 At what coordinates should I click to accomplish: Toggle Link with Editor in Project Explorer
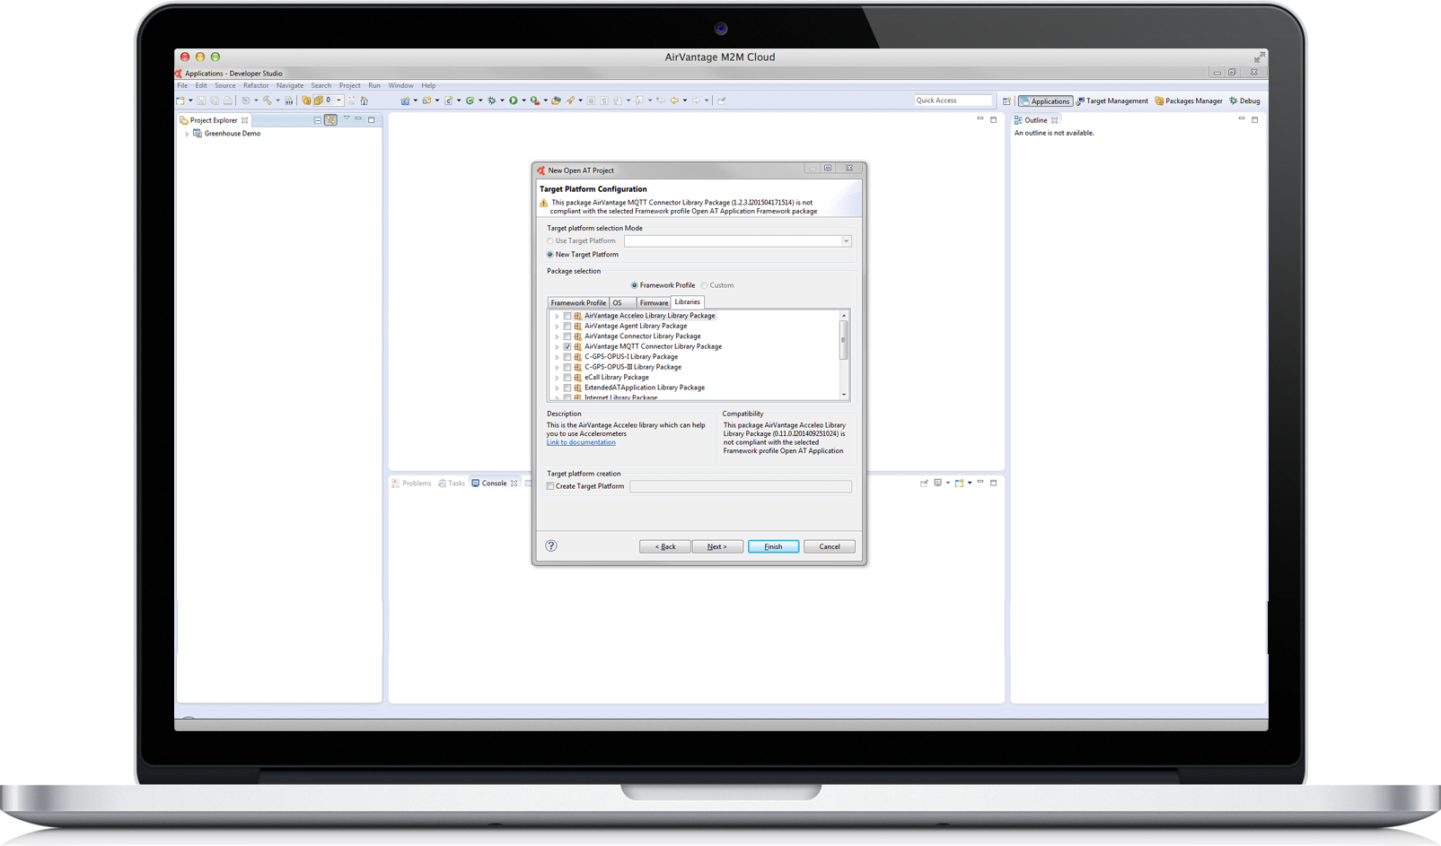click(x=330, y=120)
